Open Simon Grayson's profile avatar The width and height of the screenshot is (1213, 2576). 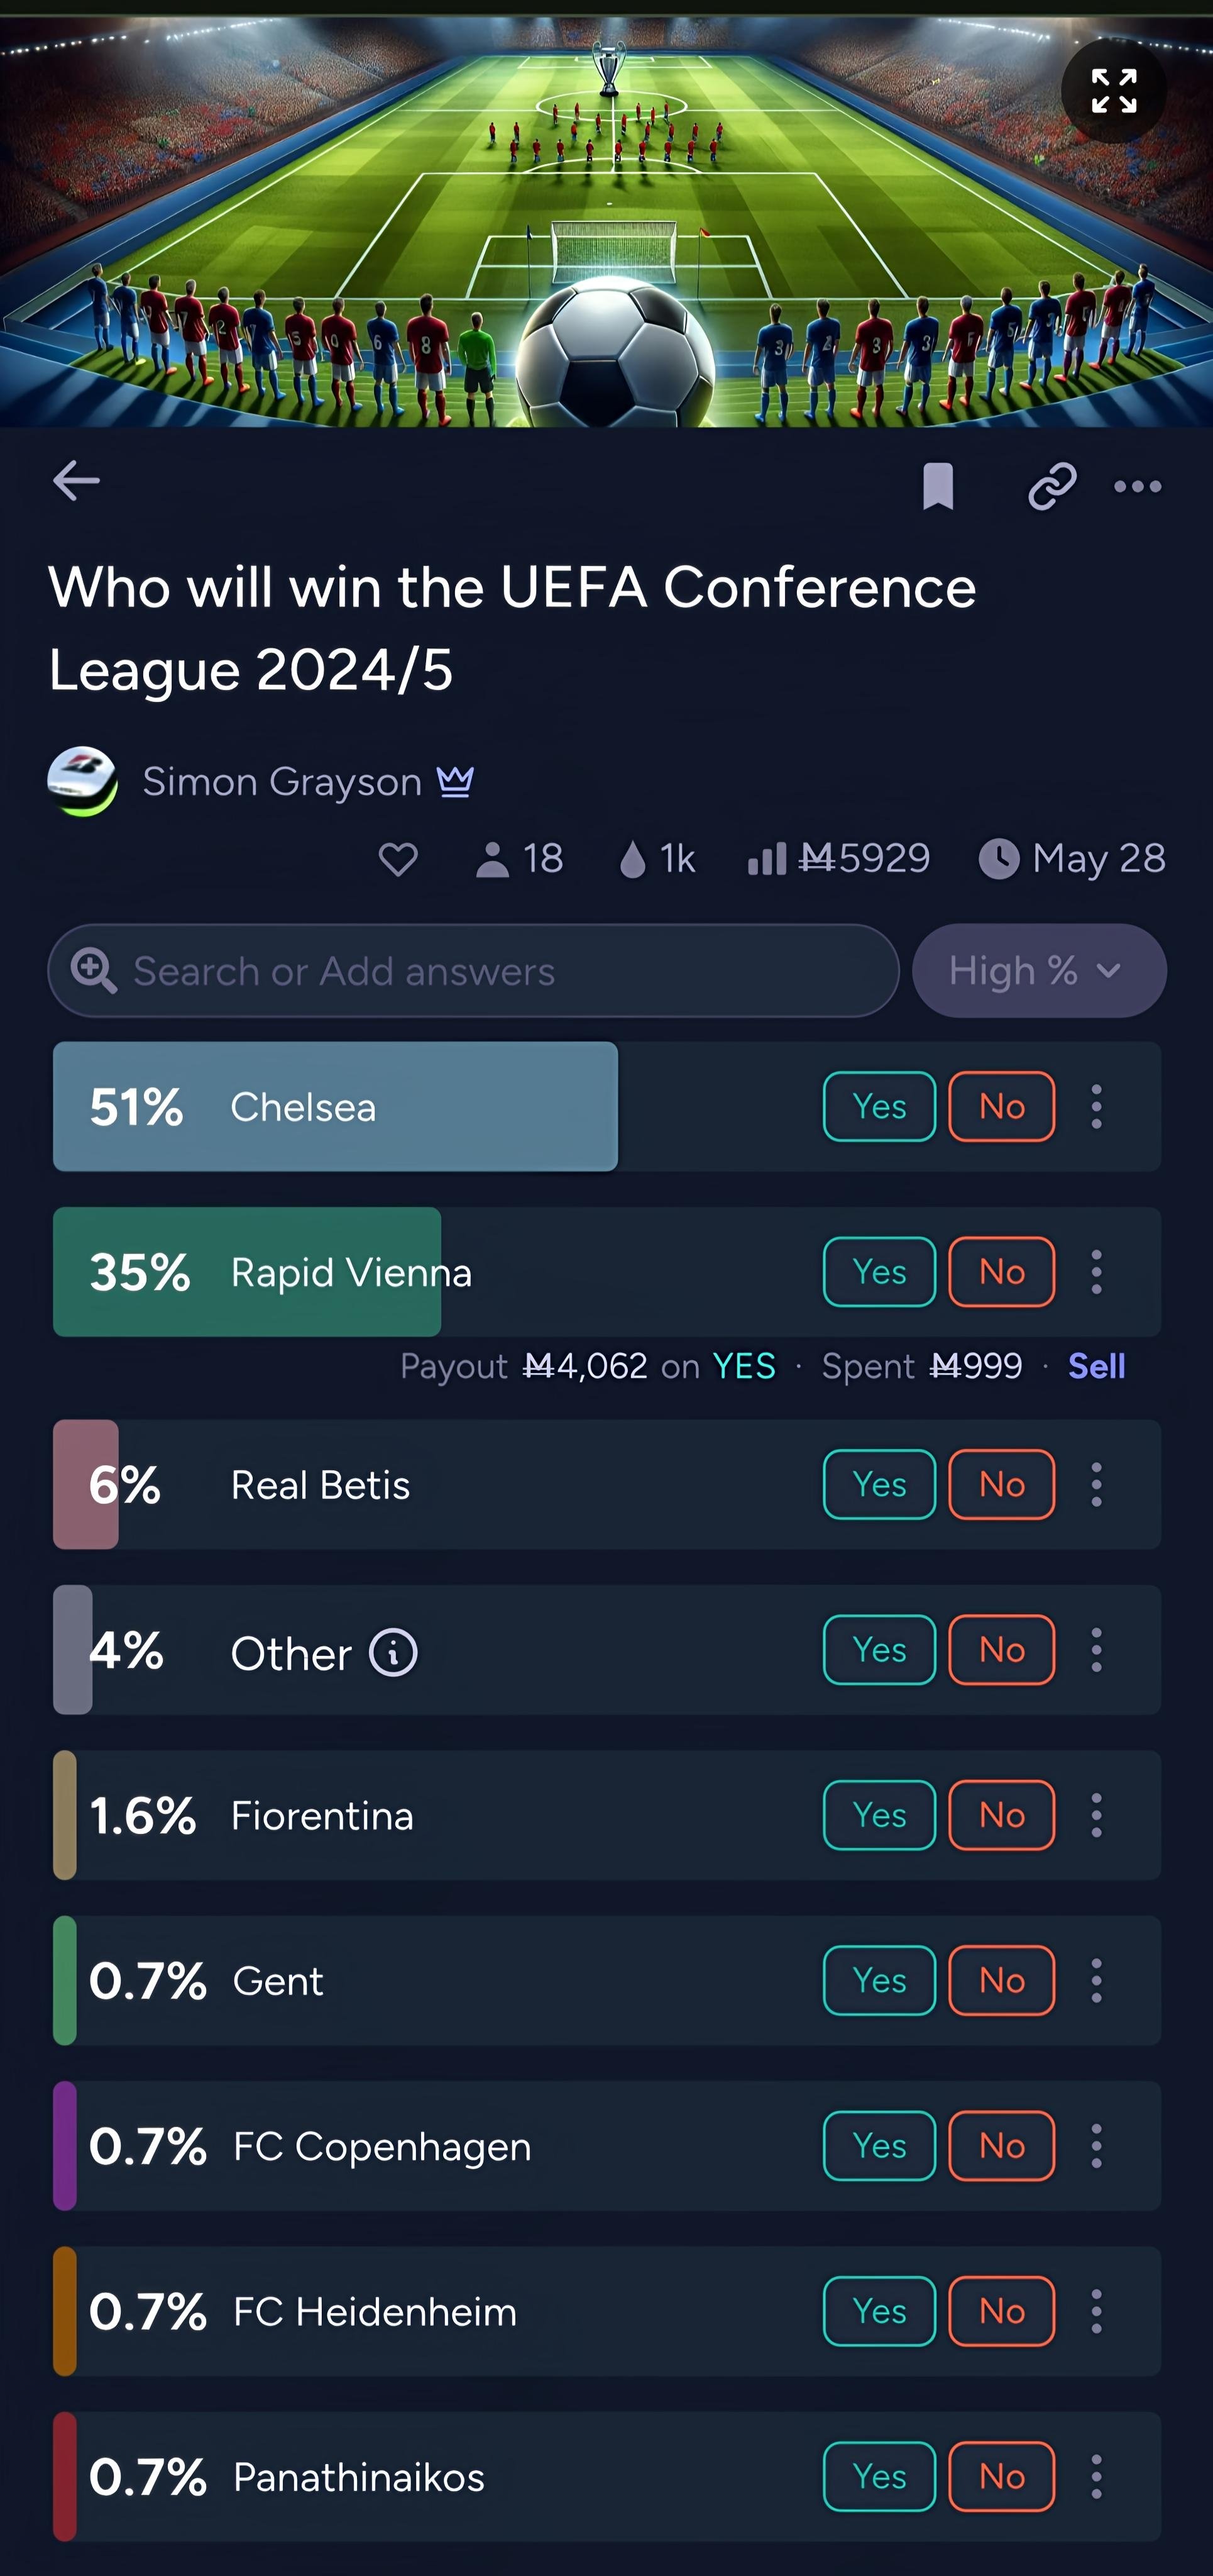point(82,781)
